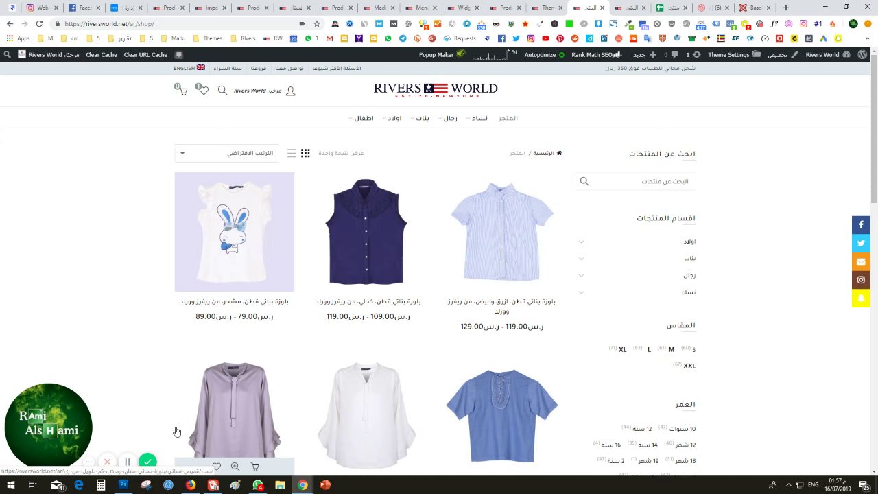Open the default sorting dropdown
This screenshot has width=878, height=494.
coord(226,153)
